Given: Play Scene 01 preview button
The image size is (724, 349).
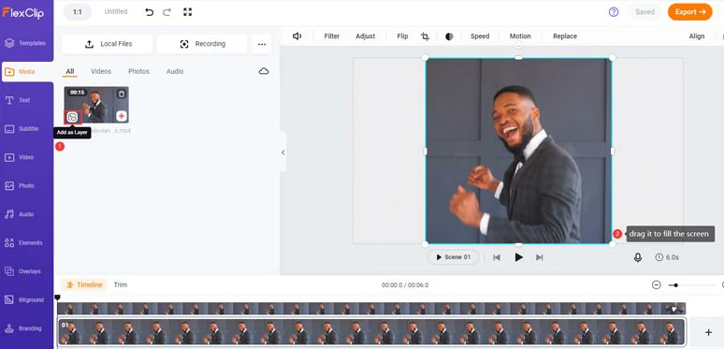Looking at the screenshot, I should [454, 257].
